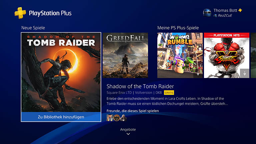The image size is (256, 144).
Task: Add Shadow of the Tomb Raider to library
Action: pos(61,117)
